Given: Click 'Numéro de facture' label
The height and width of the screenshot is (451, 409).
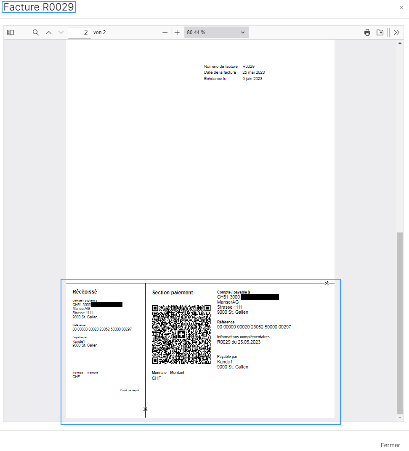Looking at the screenshot, I should coord(221,67).
